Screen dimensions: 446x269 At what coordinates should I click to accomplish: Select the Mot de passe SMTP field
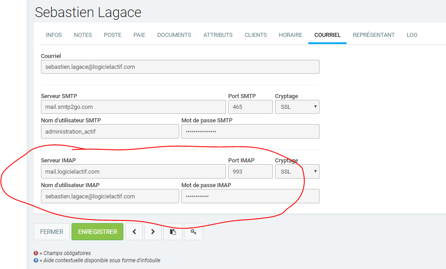[250, 131]
